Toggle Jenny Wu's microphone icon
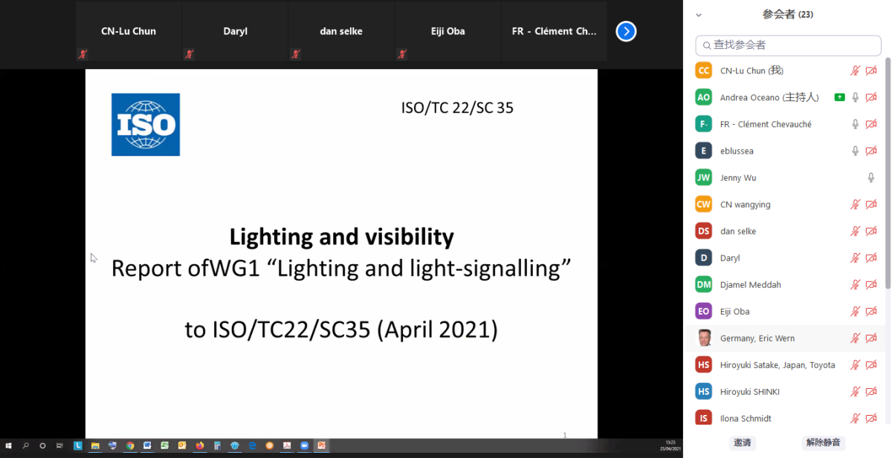Screen dimensions: 892x458 871,177
